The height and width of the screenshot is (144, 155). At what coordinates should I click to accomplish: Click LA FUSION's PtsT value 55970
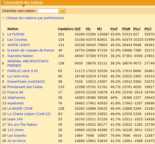pos(149,34)
